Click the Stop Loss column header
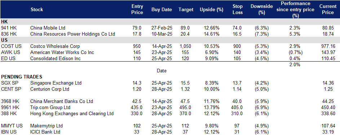Screen dimensions: 340x135 pyautogui.click(x=238, y=9)
